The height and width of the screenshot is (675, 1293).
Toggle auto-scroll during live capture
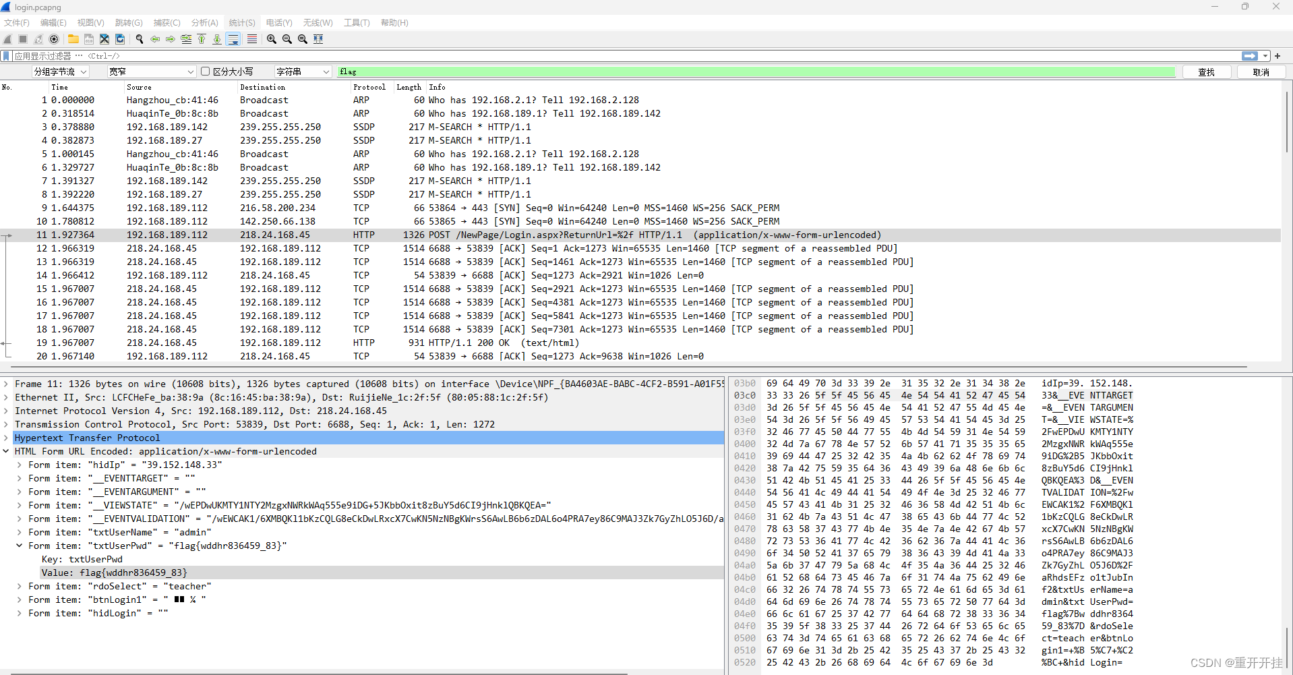(x=233, y=38)
